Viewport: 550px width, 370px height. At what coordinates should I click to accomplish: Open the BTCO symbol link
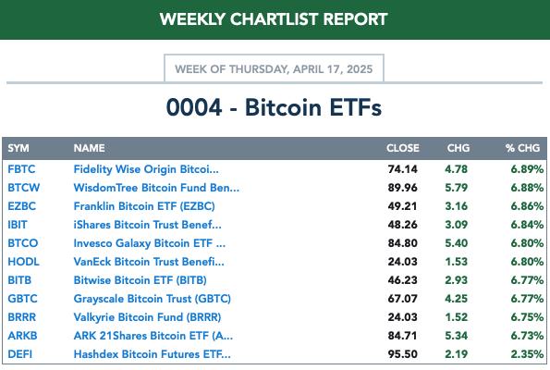[x=23, y=243]
